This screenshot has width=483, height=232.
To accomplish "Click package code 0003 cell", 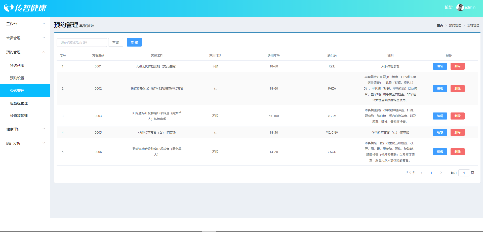I will [x=98, y=116].
